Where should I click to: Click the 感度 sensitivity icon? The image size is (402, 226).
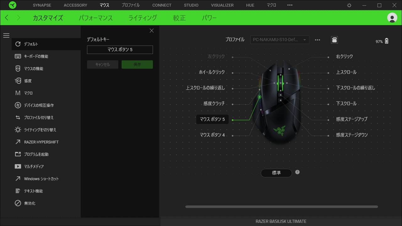point(18,81)
